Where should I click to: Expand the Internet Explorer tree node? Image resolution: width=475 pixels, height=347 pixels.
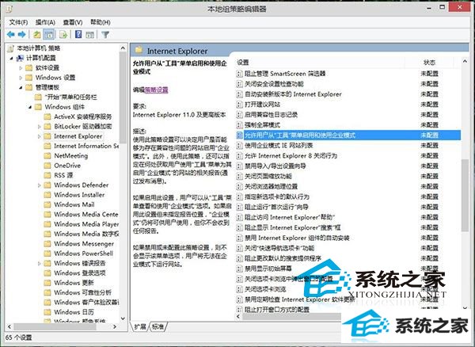(x=39, y=136)
